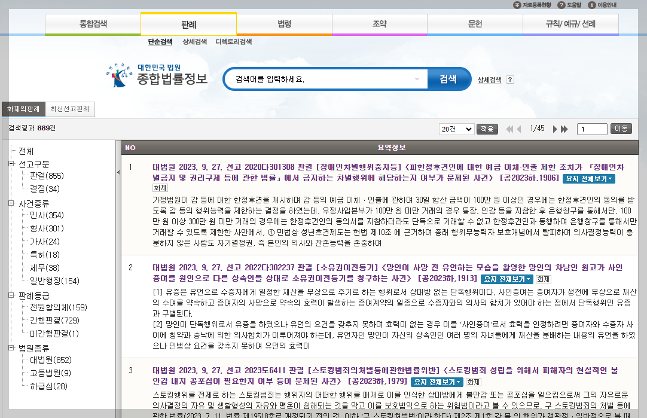Jump to last page with double-right arrow icon

click(x=563, y=129)
